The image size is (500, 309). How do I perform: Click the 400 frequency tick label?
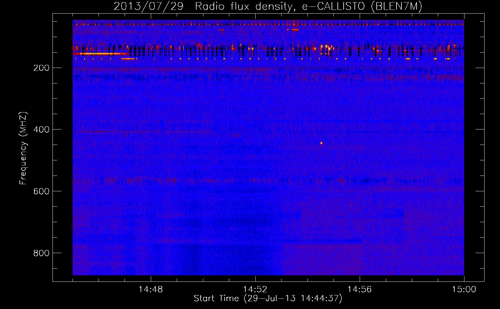[41, 129]
